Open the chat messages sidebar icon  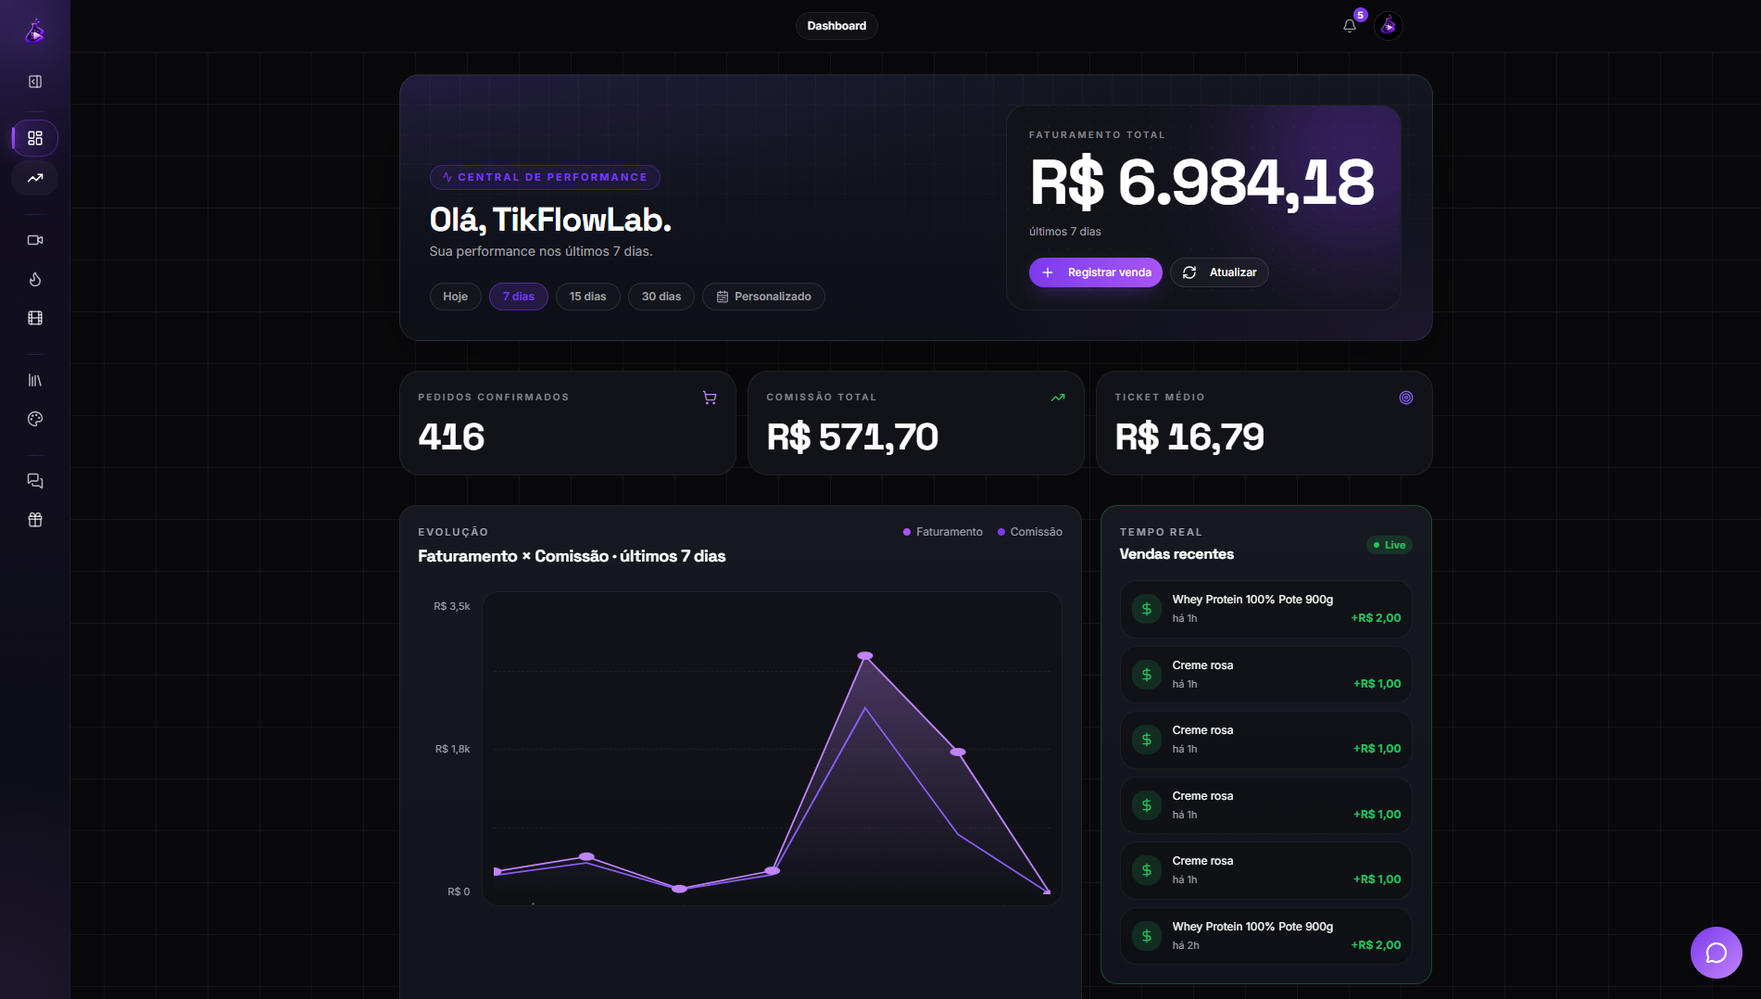(35, 481)
